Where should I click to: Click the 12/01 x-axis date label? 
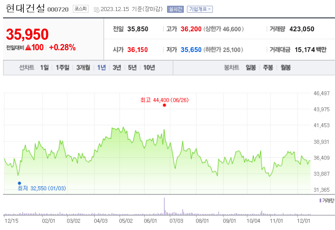tap(303, 221)
